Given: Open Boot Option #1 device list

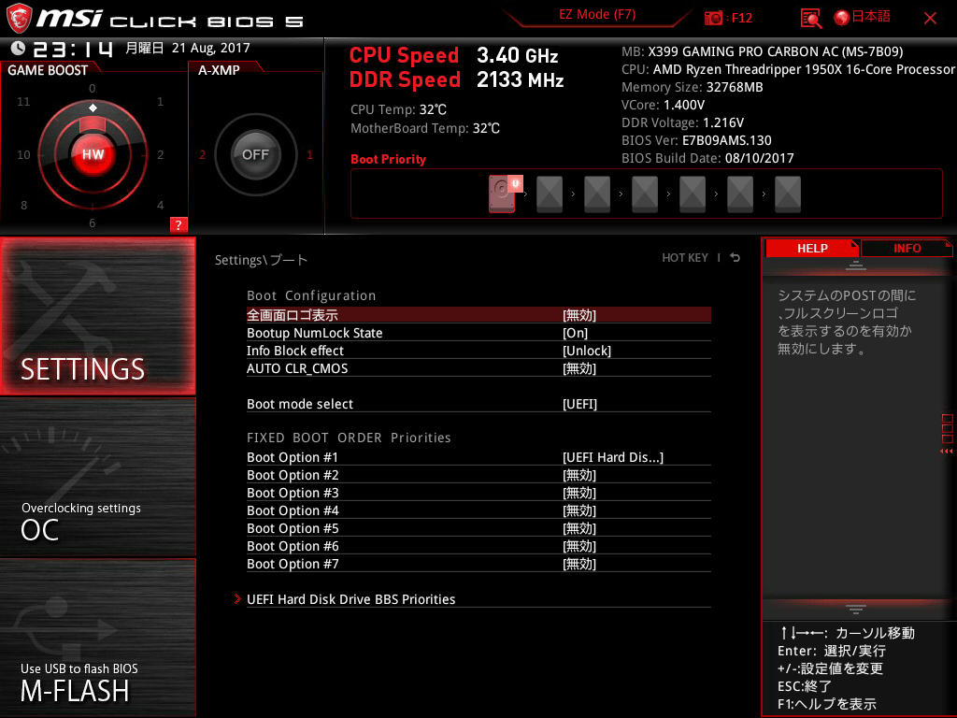Looking at the screenshot, I should click(478, 457).
